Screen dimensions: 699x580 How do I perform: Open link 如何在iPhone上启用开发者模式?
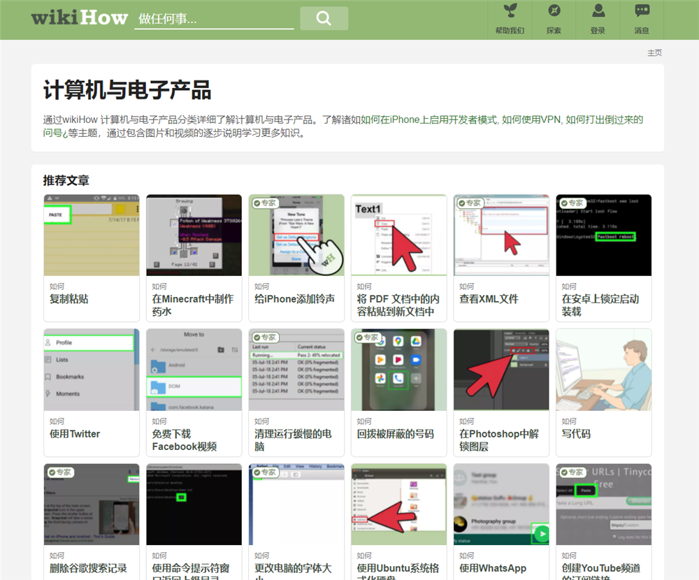tap(428, 119)
